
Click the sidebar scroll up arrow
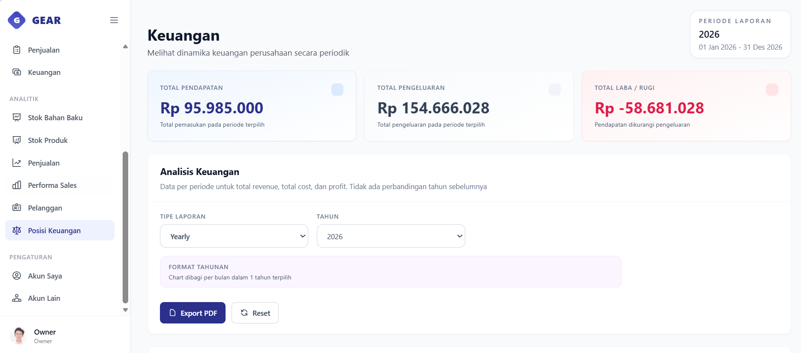(125, 46)
